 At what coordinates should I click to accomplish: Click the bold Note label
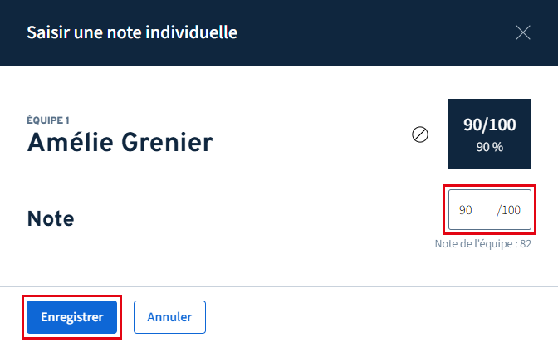point(51,219)
